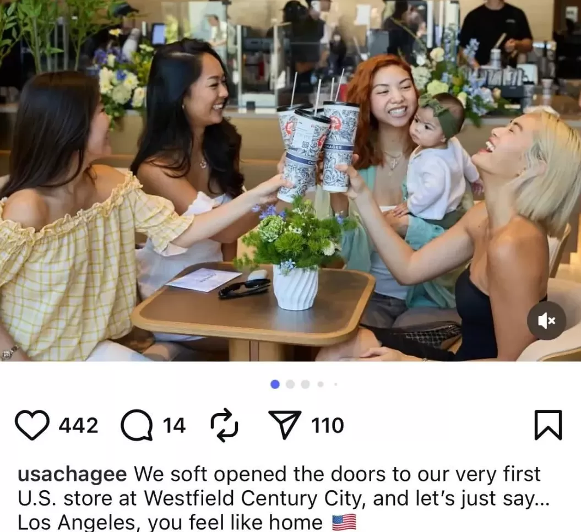The height and width of the screenshot is (532, 581).
Task: Open comments via the speech bubble icon
Action: coord(137,425)
